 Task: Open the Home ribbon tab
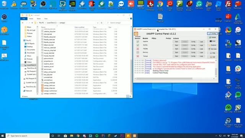coord(31,19)
